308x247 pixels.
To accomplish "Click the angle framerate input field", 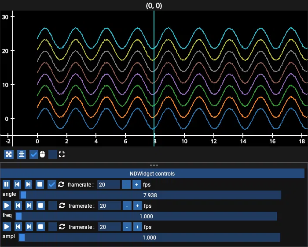I will pos(108,184).
